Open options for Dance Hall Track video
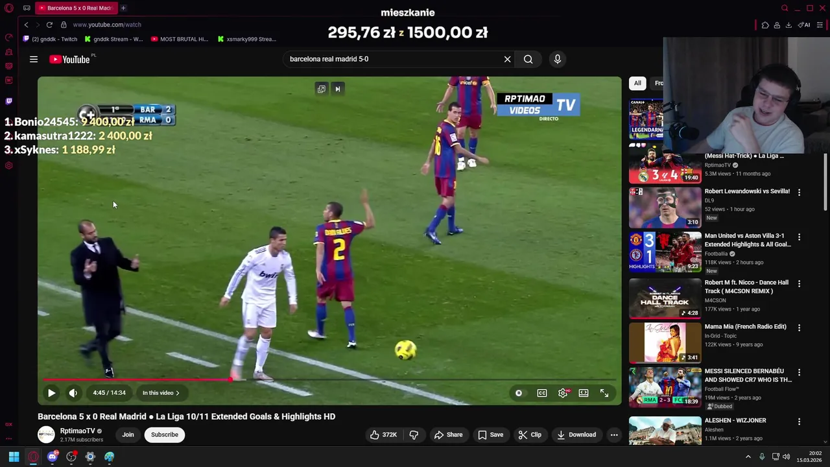This screenshot has width=830, height=467. 799,283
